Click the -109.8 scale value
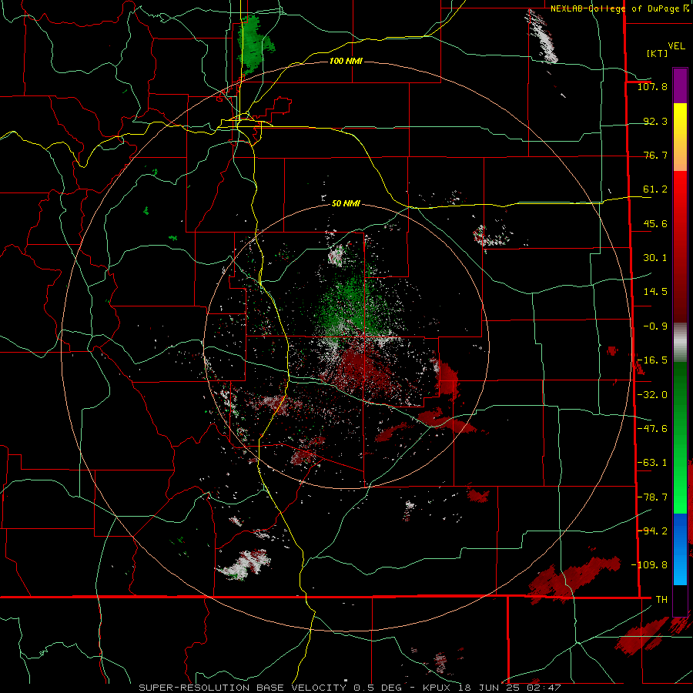693x693 pixels. (x=649, y=565)
